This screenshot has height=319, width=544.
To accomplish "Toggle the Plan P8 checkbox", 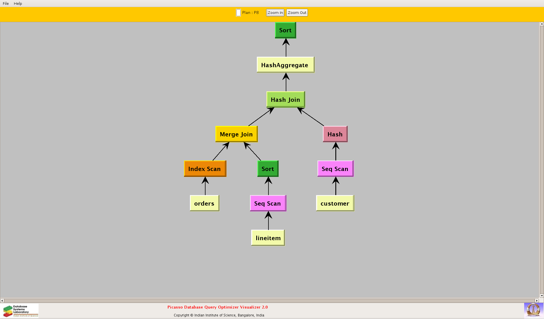I will click(238, 13).
